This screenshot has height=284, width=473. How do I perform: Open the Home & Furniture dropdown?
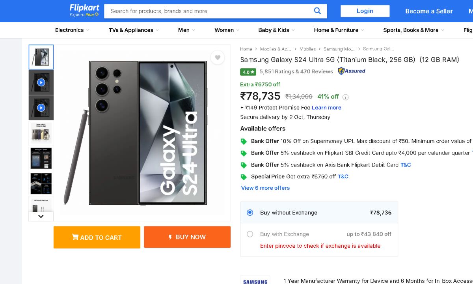pyautogui.click(x=339, y=30)
